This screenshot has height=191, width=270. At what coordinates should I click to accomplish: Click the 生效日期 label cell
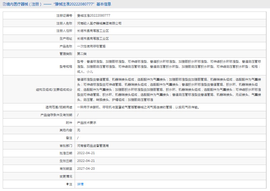(39, 161)
